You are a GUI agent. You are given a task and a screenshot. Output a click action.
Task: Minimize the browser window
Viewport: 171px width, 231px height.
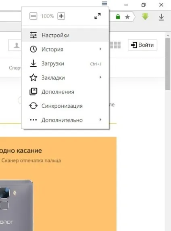click(x=126, y=5)
